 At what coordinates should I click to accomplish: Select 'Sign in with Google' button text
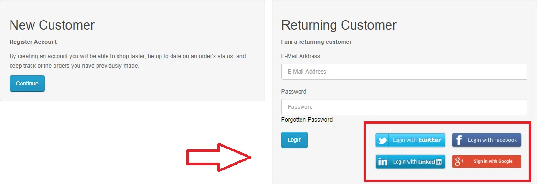pyautogui.click(x=493, y=161)
